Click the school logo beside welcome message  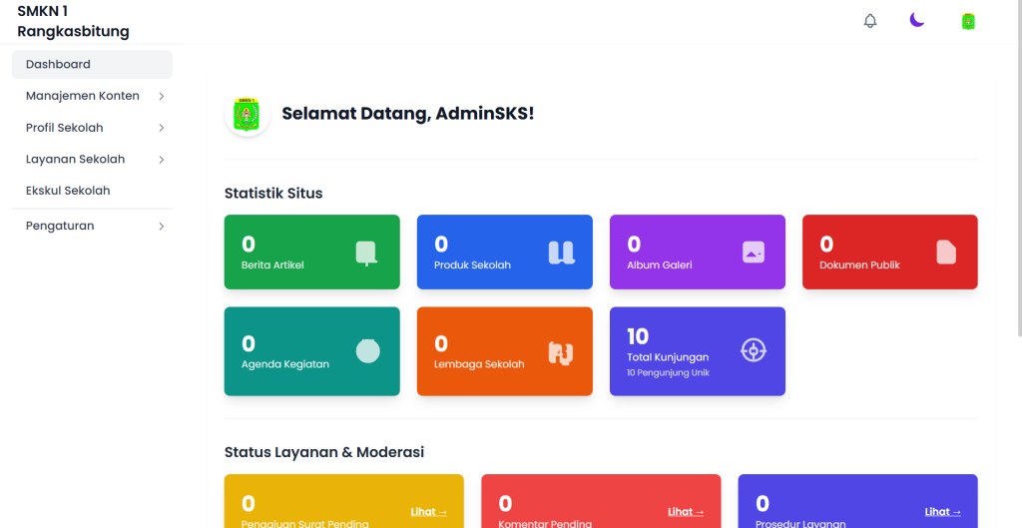pos(246,114)
